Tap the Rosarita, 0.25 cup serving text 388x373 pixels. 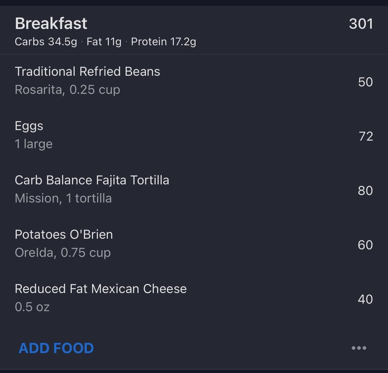(68, 89)
